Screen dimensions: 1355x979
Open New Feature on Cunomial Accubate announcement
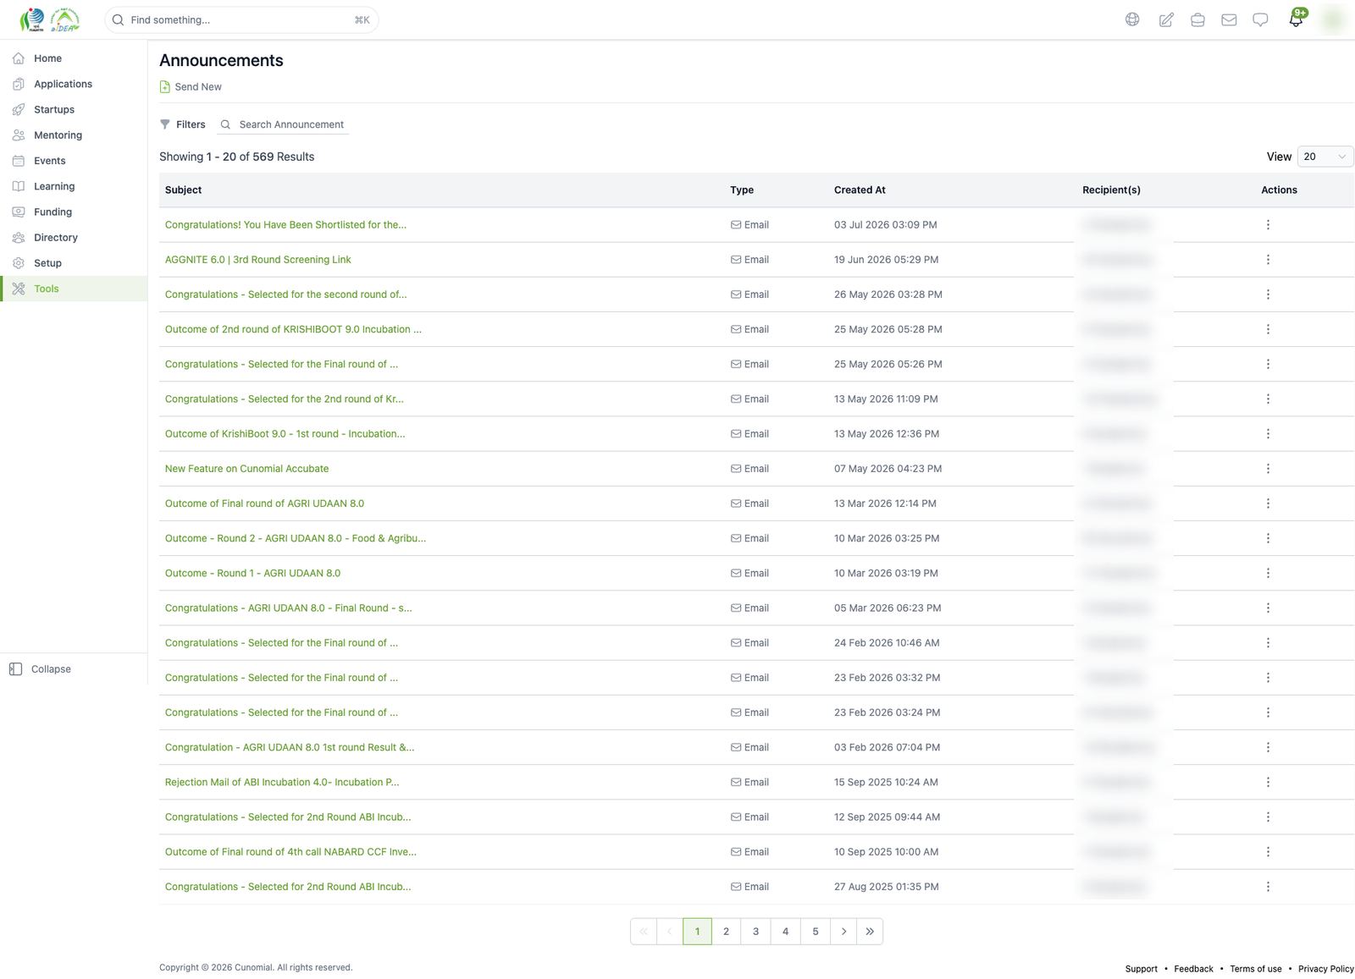click(246, 469)
